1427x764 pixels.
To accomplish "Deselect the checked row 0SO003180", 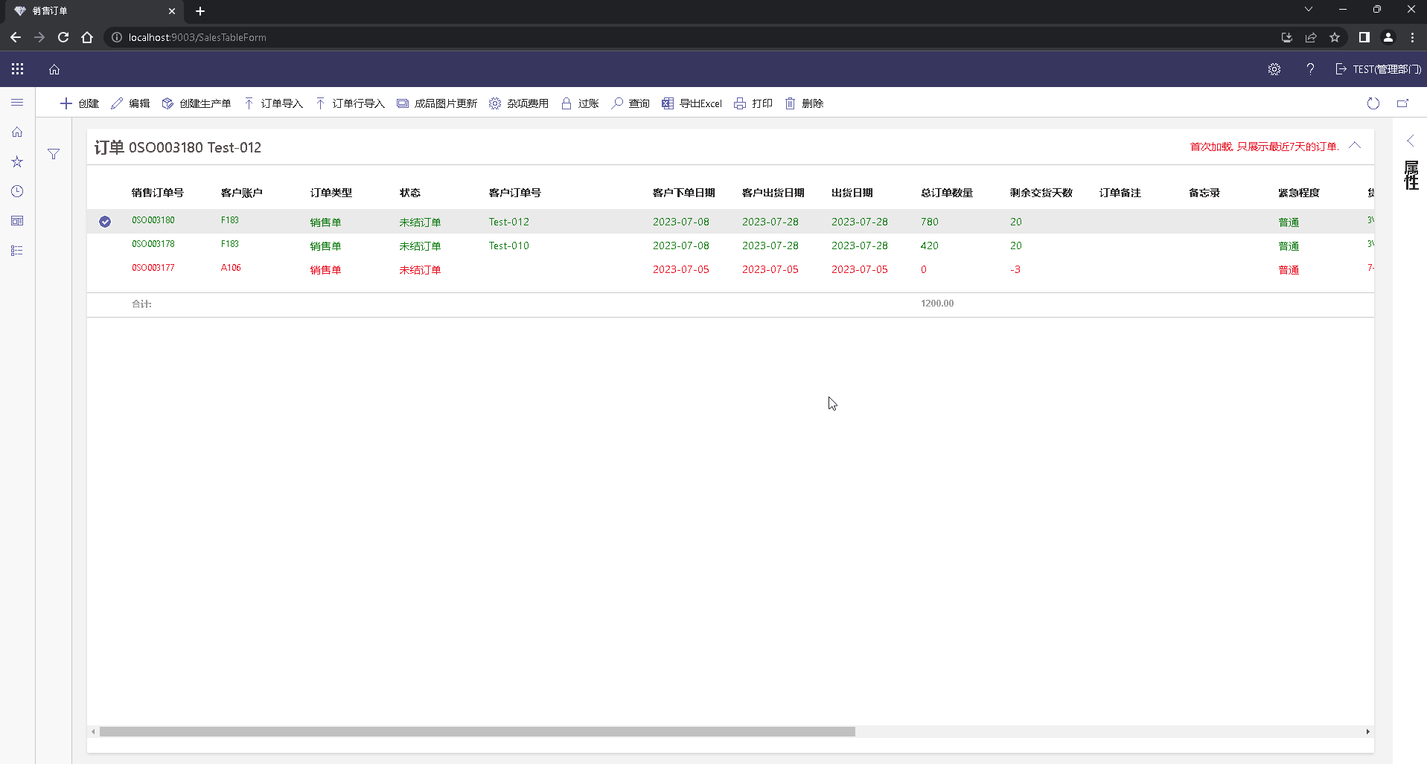I will [x=105, y=222].
